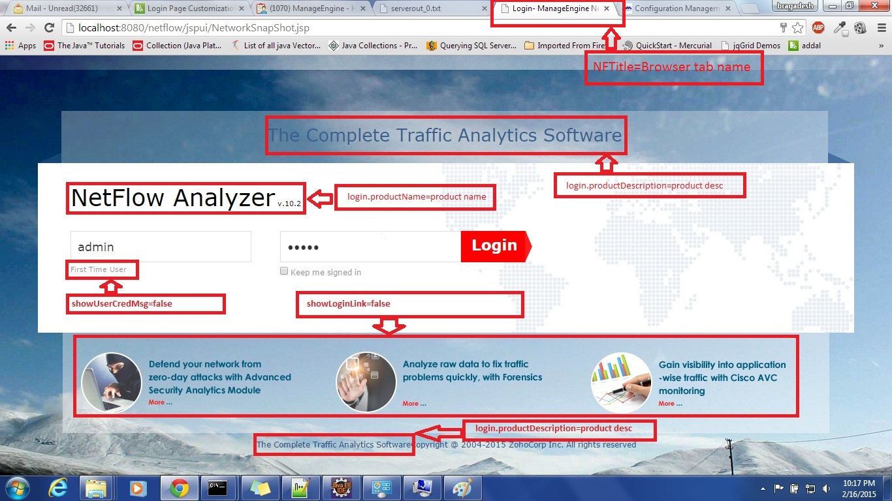The image size is (892, 501).
Task: Click More link under Security Analytics Module
Action: click(x=160, y=402)
